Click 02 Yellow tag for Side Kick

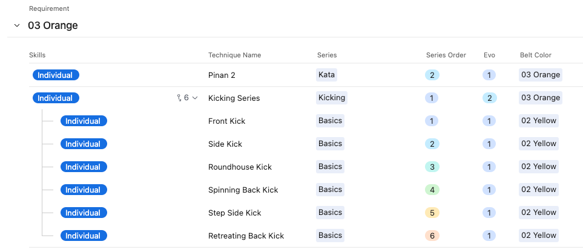point(538,144)
